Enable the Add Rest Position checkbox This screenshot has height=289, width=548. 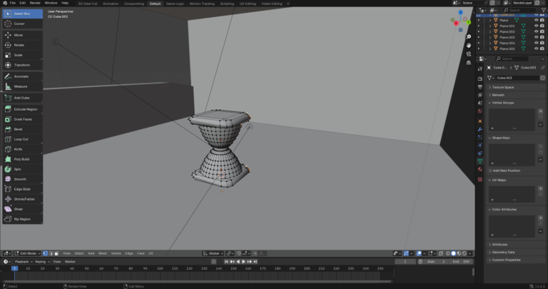click(x=490, y=171)
